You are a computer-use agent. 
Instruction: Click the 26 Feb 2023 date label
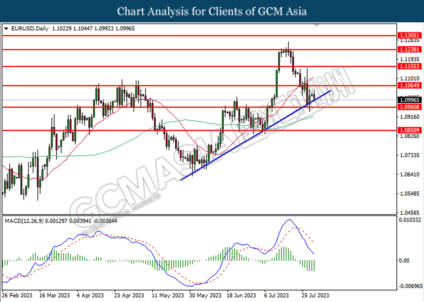[x=17, y=295]
